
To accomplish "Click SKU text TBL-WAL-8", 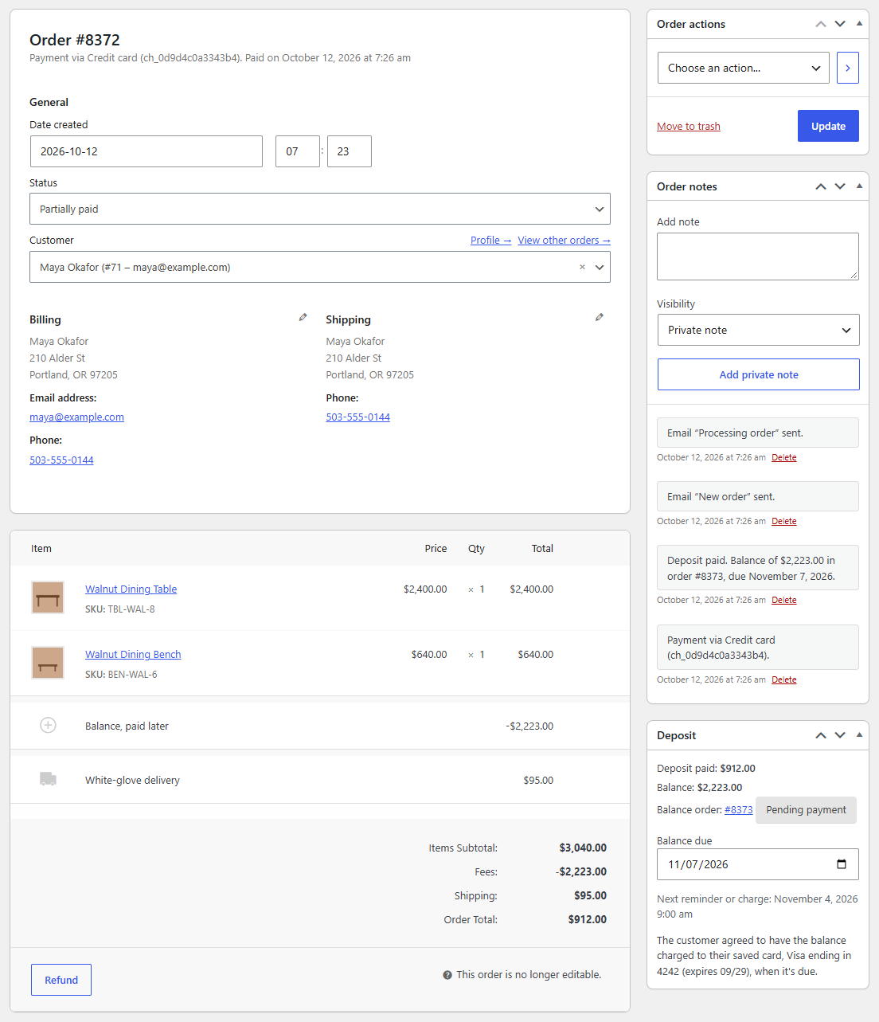I will point(131,609).
